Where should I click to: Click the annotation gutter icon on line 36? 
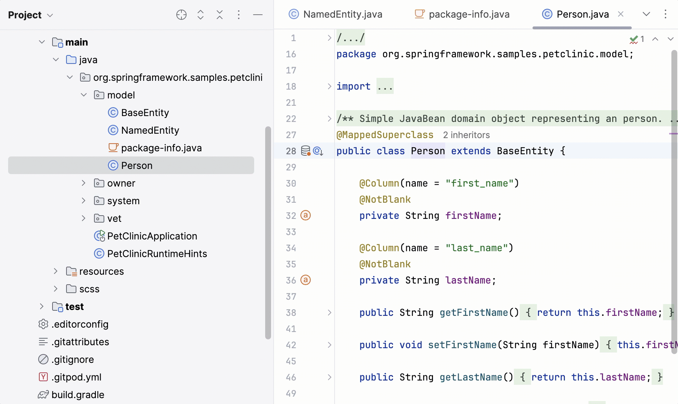pyautogui.click(x=305, y=280)
